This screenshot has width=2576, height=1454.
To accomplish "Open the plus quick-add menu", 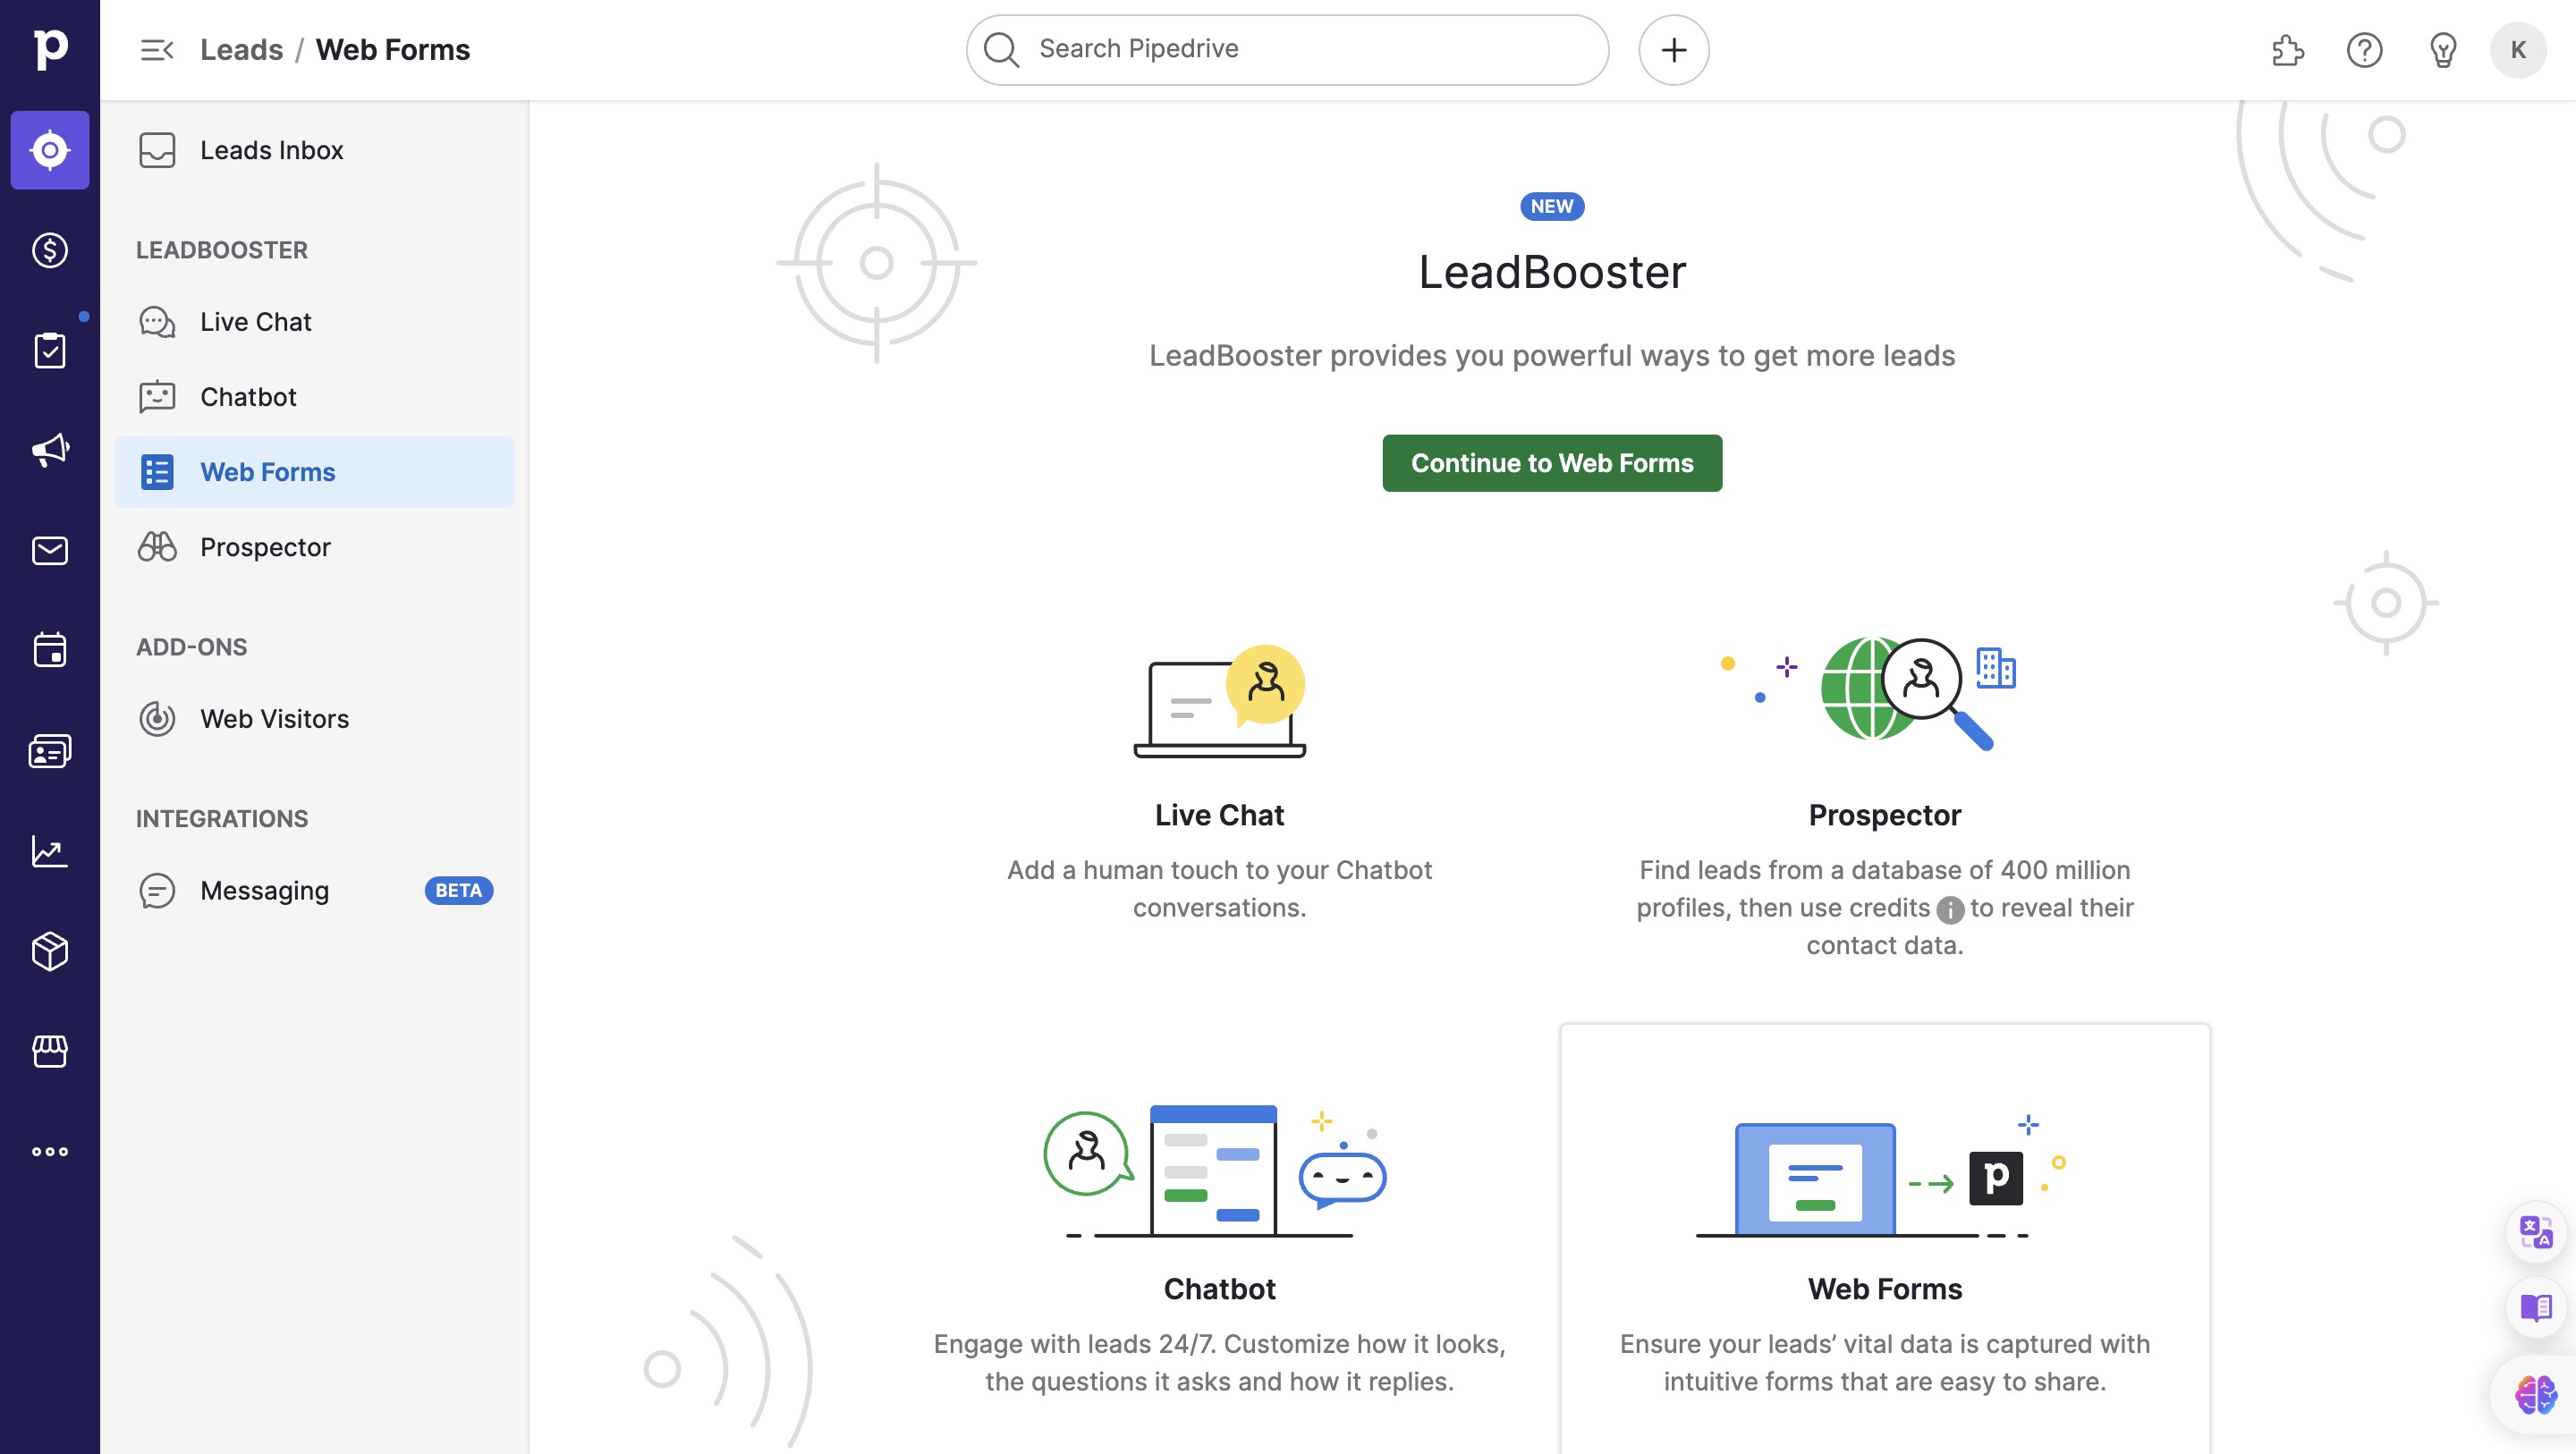I will click(1673, 50).
